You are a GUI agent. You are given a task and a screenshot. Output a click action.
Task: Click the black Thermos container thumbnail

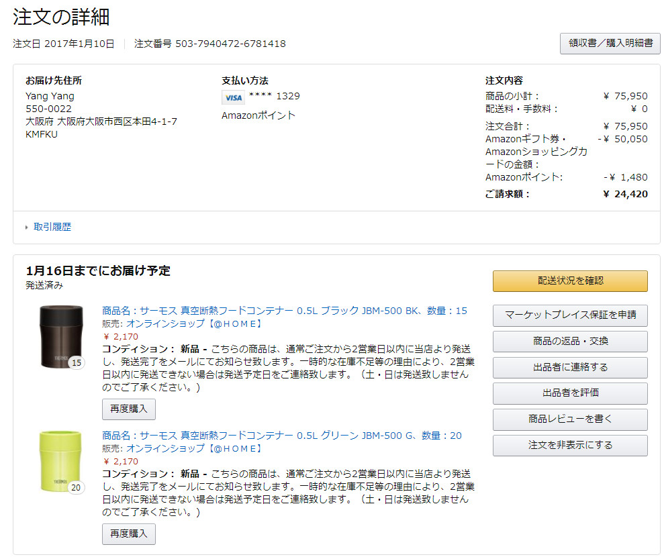60,336
